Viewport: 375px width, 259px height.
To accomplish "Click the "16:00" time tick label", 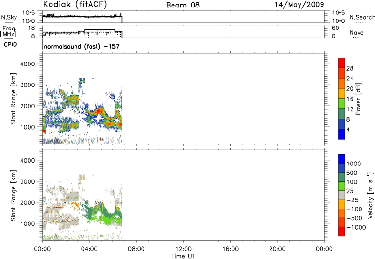I will (230, 249).
